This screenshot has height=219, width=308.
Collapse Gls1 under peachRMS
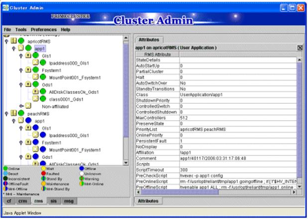click(x=21, y=128)
